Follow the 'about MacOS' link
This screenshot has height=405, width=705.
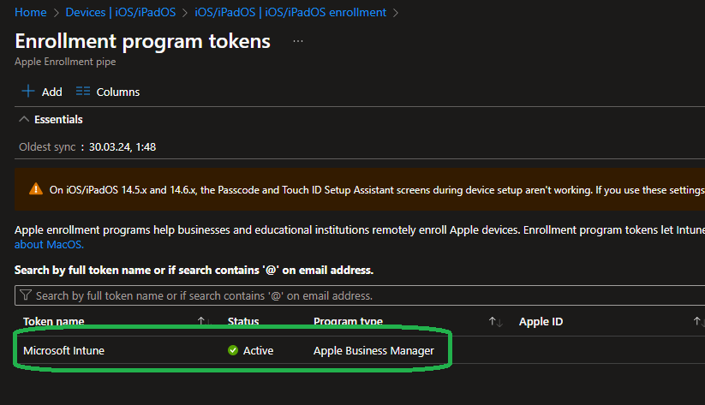click(50, 244)
